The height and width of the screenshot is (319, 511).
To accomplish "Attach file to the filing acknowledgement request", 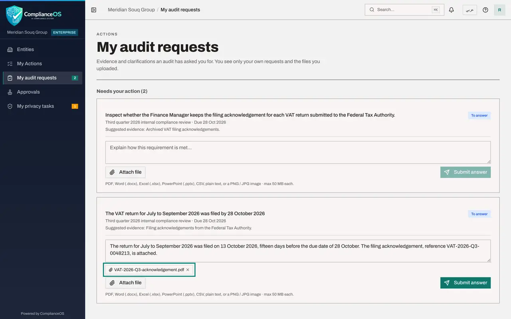I will point(125,172).
